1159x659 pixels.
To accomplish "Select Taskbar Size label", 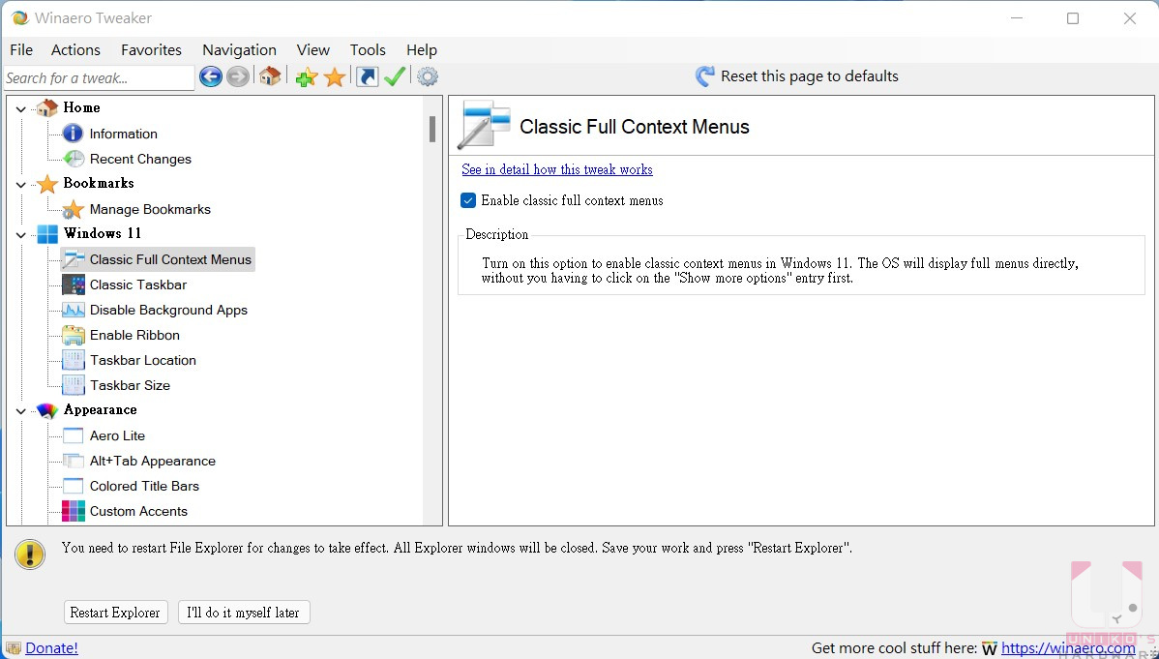I will pyautogui.click(x=130, y=385).
